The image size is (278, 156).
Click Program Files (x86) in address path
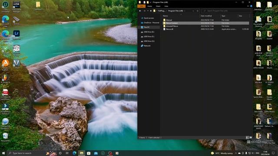tap(175, 11)
